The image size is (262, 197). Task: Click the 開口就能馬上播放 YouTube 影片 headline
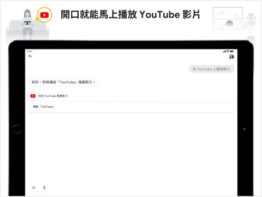[x=131, y=14]
